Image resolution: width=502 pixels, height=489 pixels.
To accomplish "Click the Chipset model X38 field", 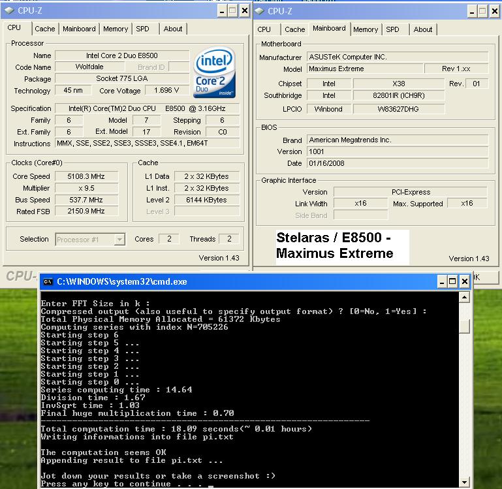I will pyautogui.click(x=399, y=84).
